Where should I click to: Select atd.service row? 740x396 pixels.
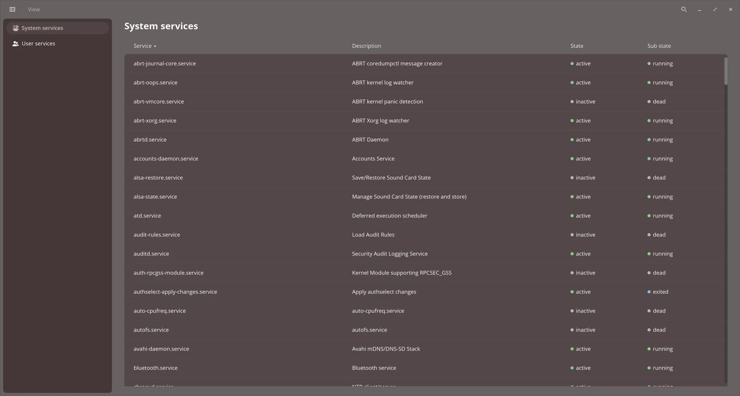424,216
